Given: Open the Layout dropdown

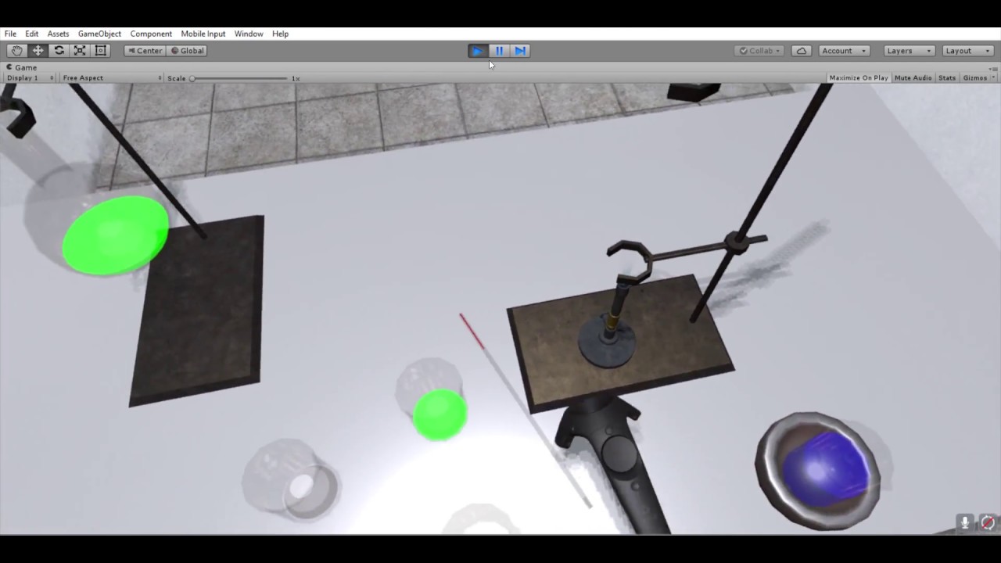Looking at the screenshot, I should point(967,51).
